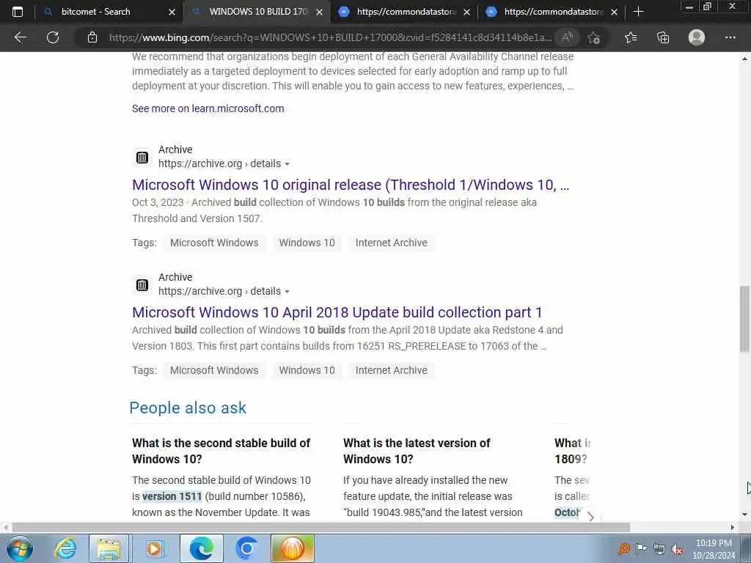Open network status tray icon
The image size is (751, 563).
[659, 549]
